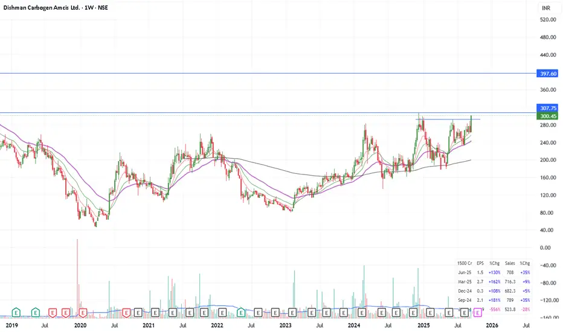The width and height of the screenshot is (563, 332).
Task: Click the 2021 time axis label
Action: pos(148,325)
